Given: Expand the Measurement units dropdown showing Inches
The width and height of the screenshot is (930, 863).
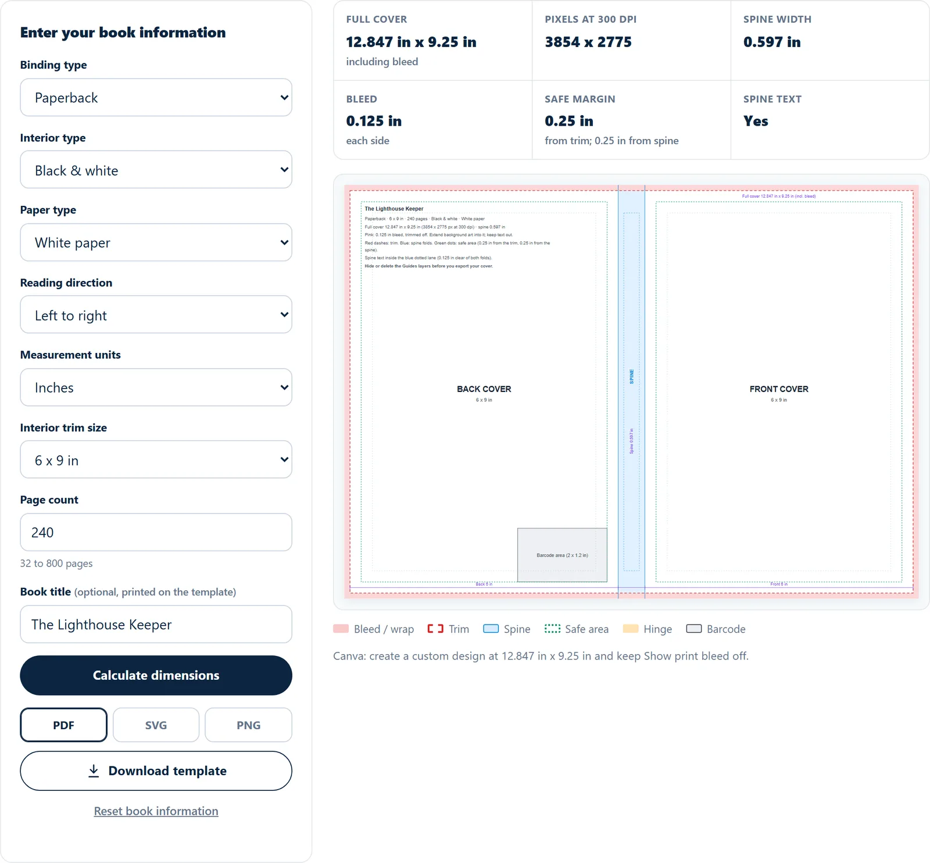Looking at the screenshot, I should (x=156, y=387).
